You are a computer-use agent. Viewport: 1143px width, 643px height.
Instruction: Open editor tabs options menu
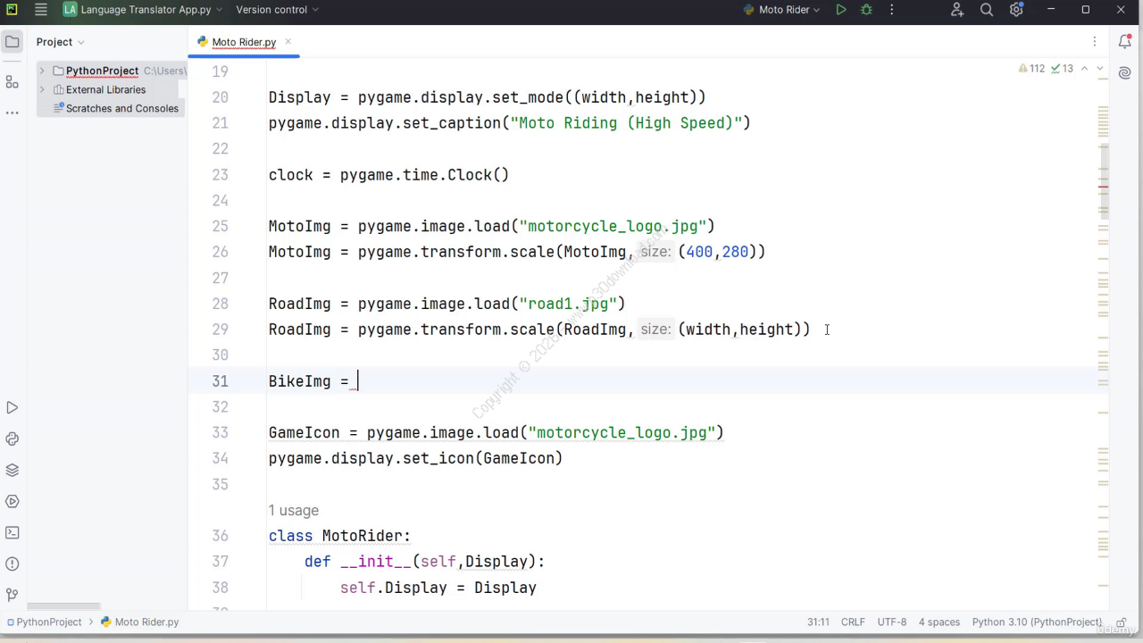1095,42
